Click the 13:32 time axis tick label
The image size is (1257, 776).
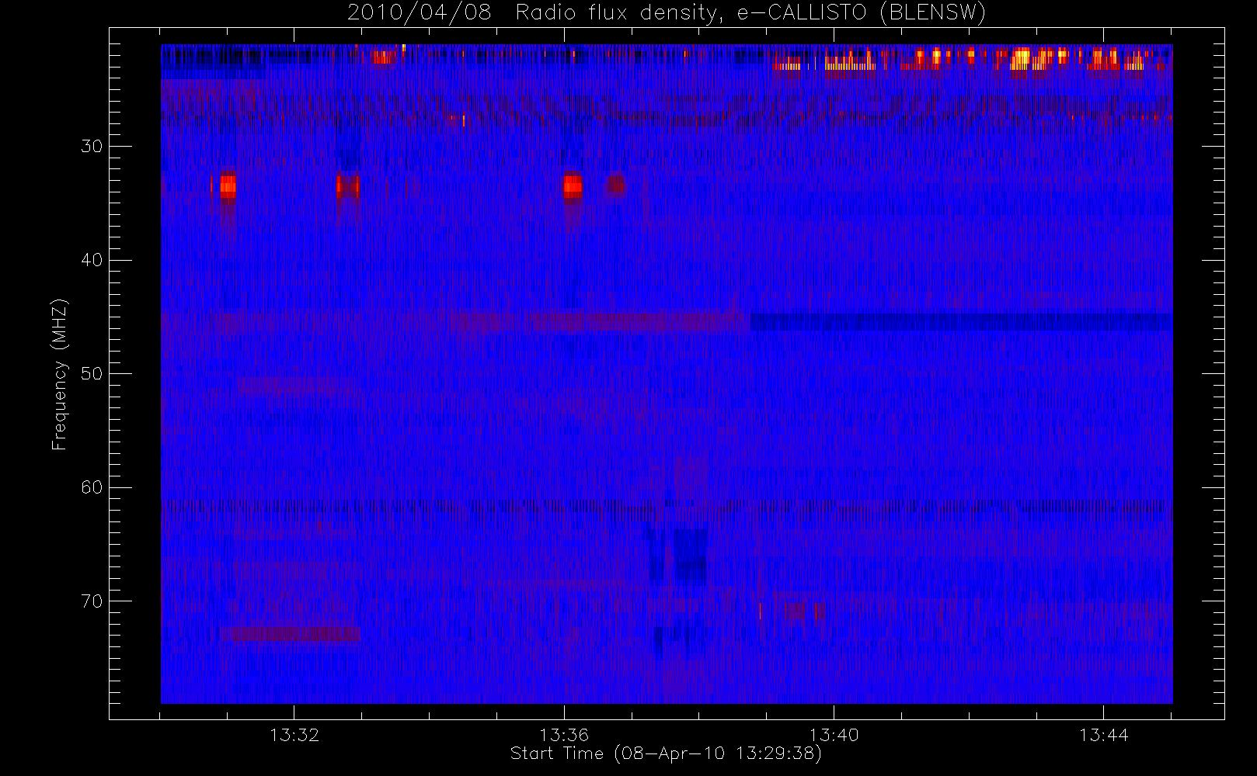click(294, 735)
